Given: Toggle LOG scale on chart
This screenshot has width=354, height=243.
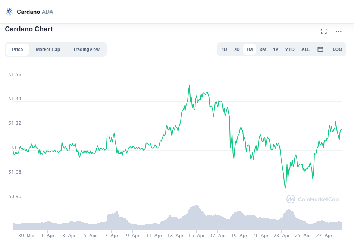Looking at the screenshot, I should pyautogui.click(x=337, y=49).
